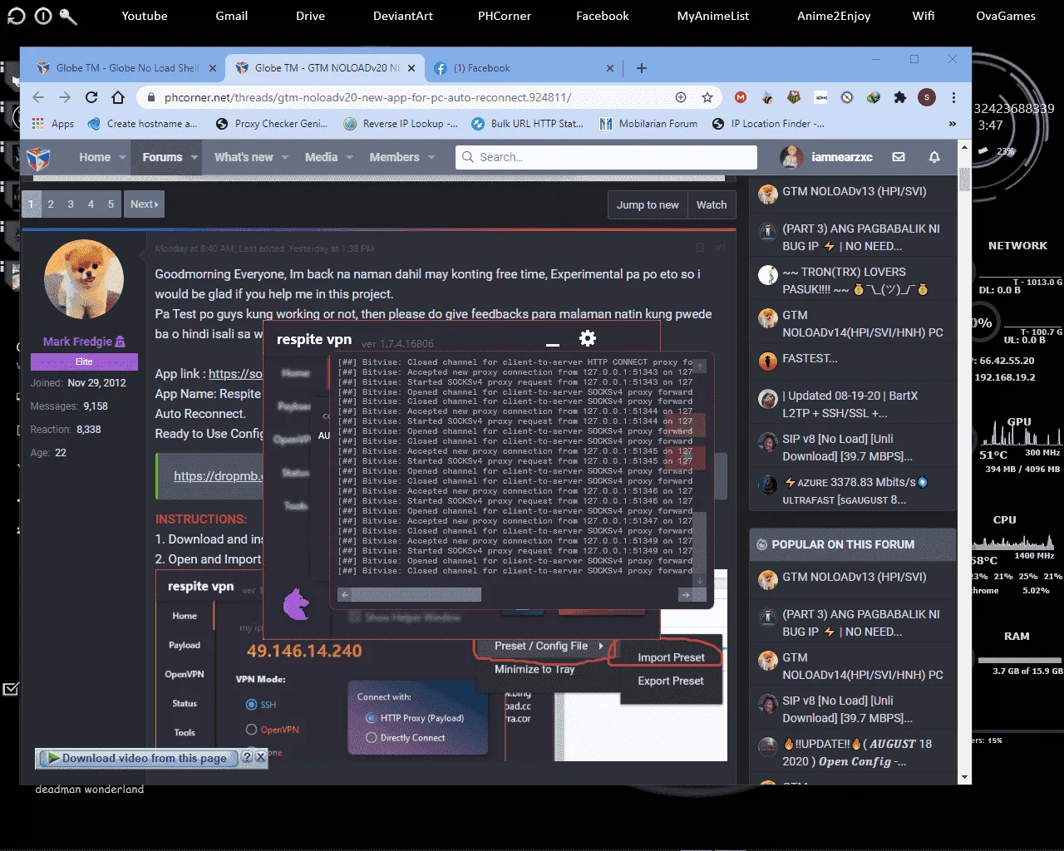
Task: Select the SSH radio button
Action: coord(251,705)
